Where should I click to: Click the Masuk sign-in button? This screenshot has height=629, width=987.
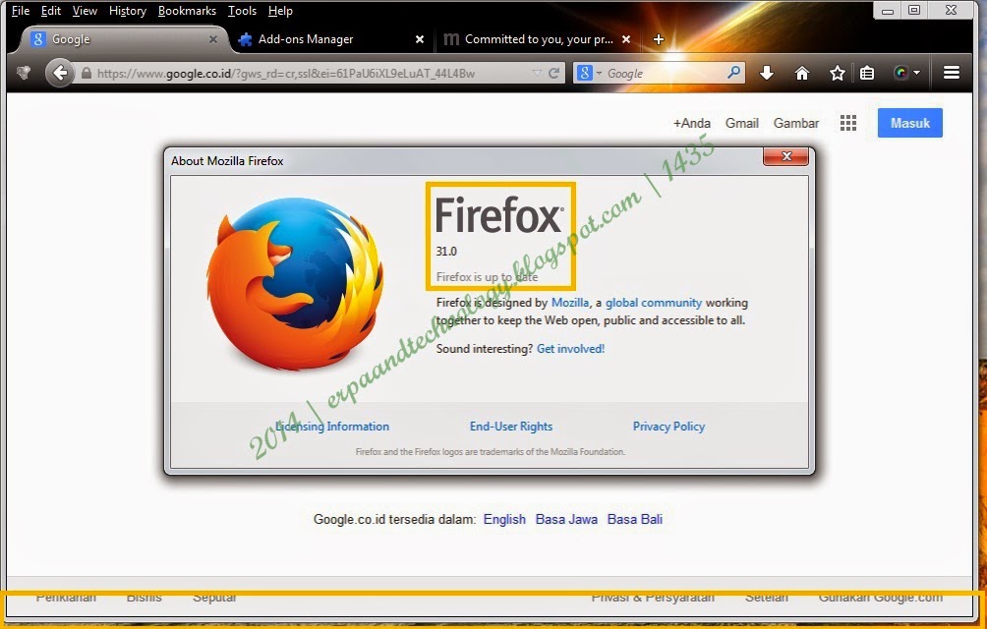909,123
